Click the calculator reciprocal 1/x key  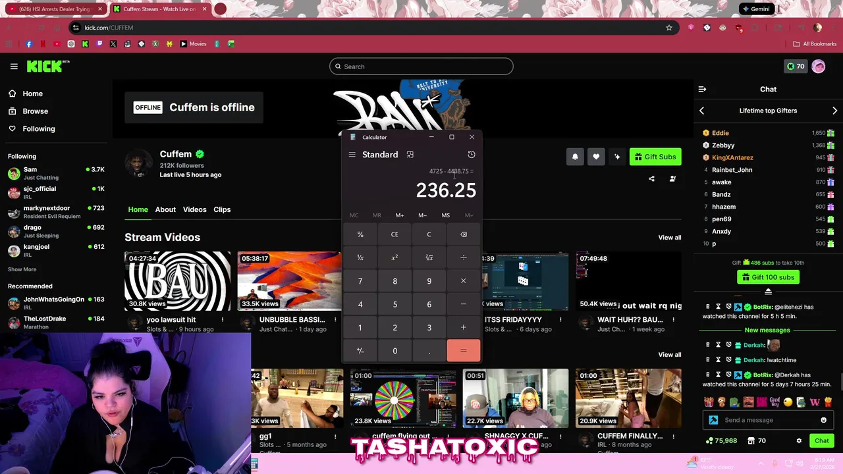[x=360, y=257]
